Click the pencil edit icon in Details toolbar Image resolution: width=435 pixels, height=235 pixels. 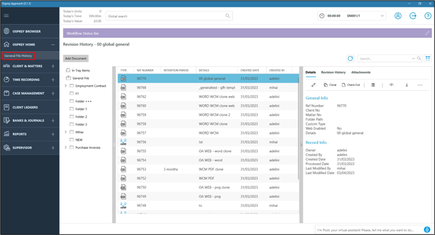coord(313,85)
